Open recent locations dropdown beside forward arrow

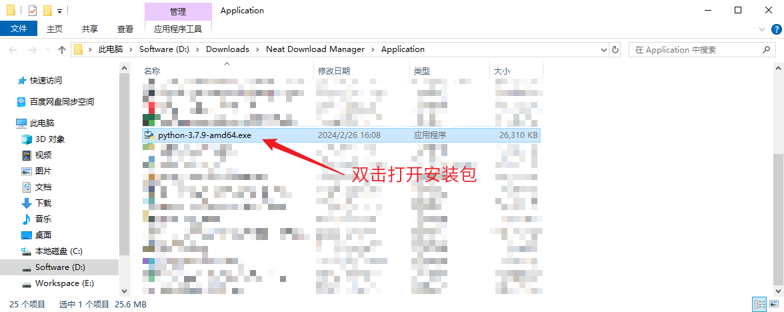[x=48, y=49]
